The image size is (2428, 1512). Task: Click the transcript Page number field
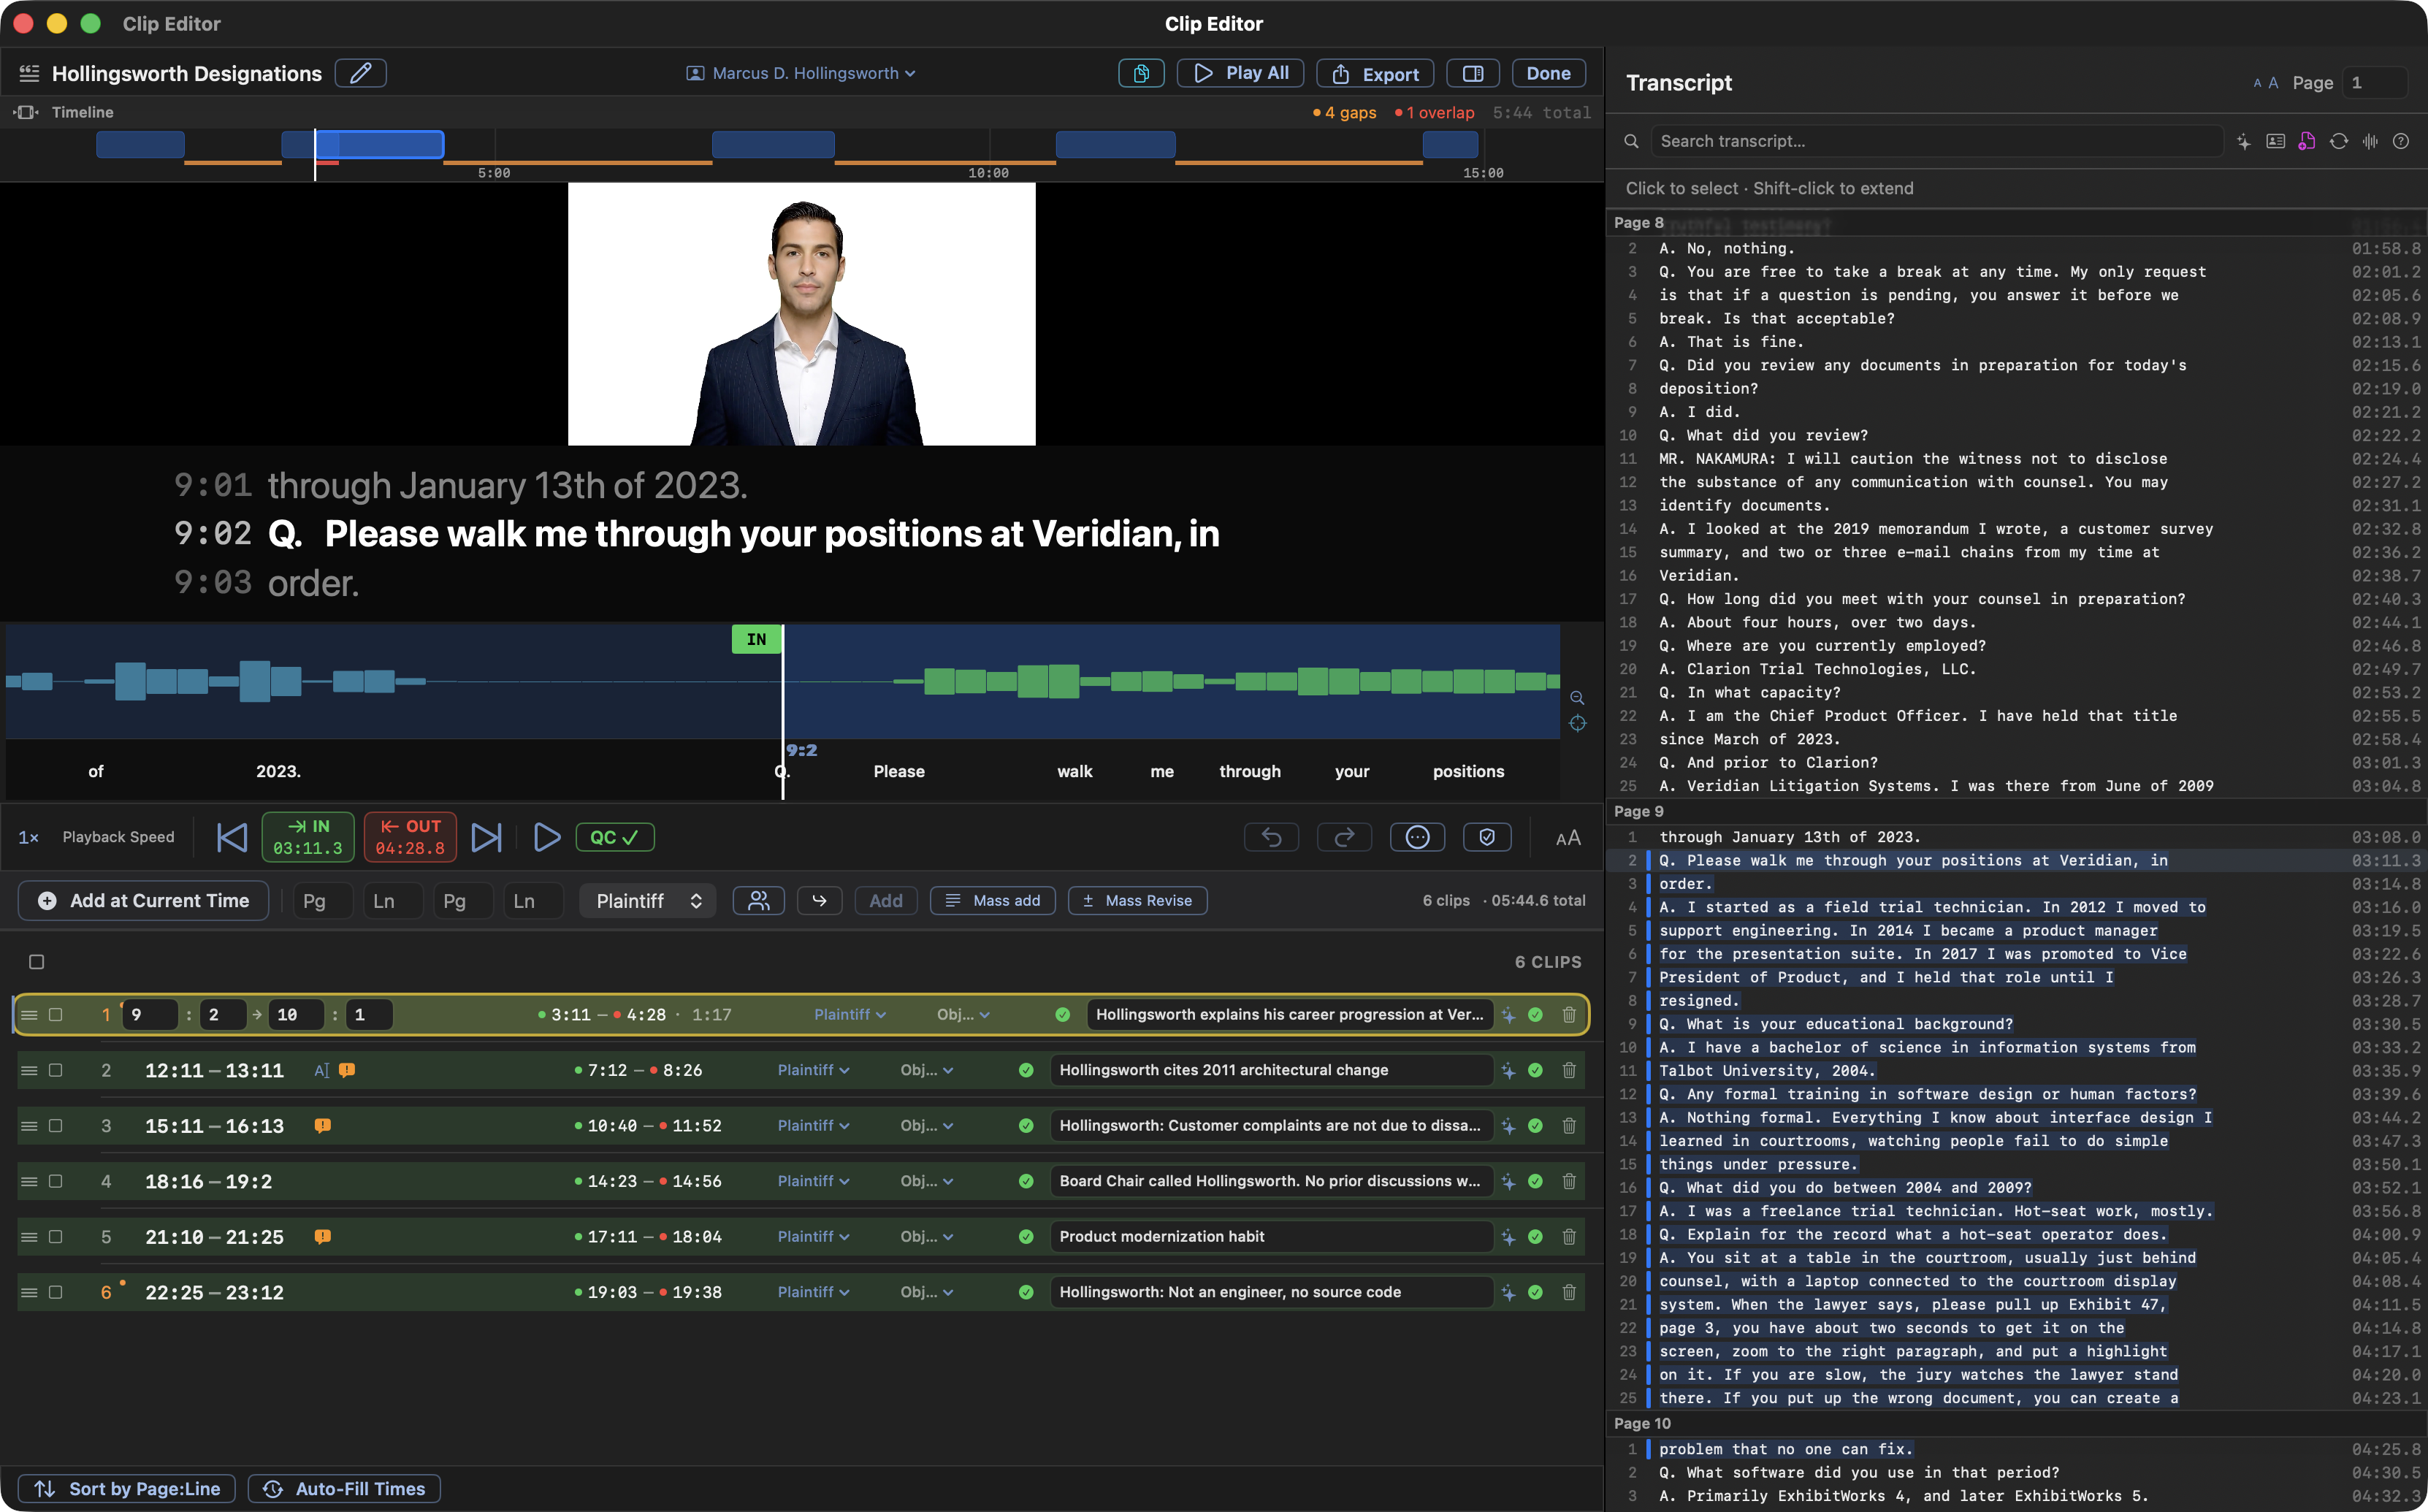click(x=2375, y=82)
